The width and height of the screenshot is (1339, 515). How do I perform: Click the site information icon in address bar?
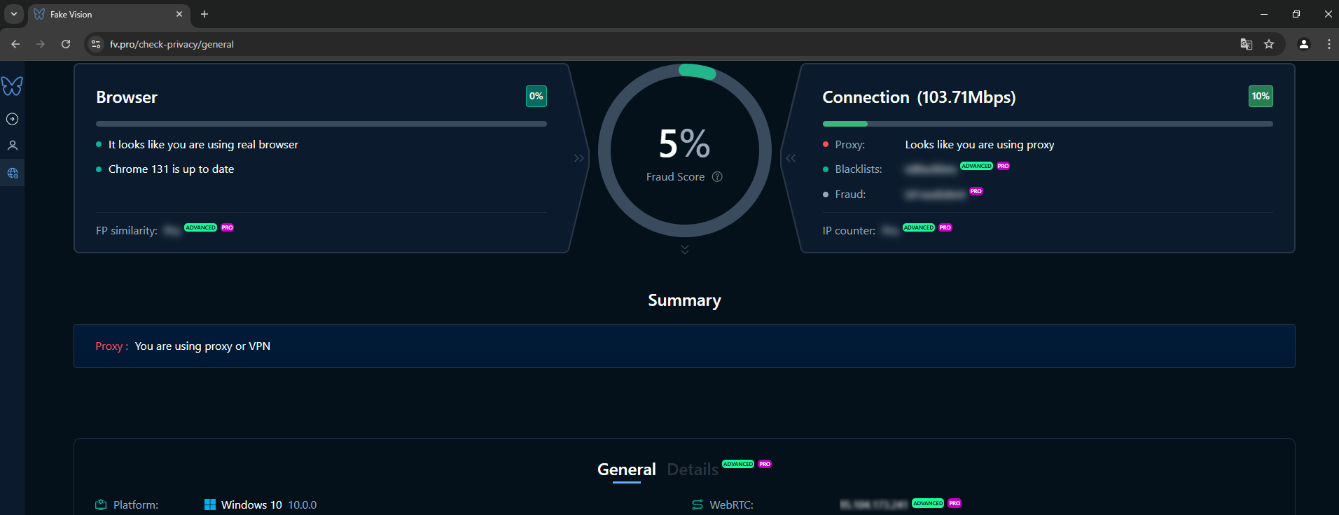[97, 44]
